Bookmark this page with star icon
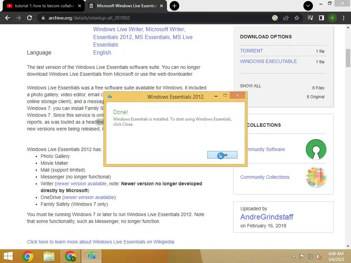 coord(297,18)
